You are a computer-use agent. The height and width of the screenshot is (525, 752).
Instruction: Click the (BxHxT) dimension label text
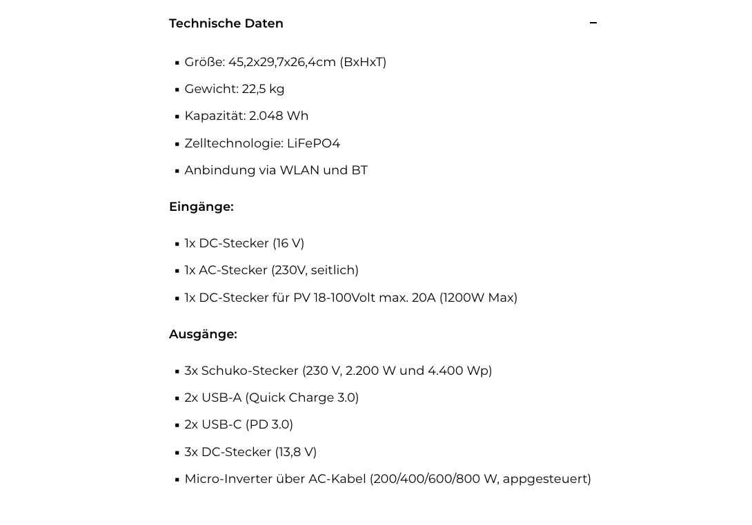pos(363,62)
